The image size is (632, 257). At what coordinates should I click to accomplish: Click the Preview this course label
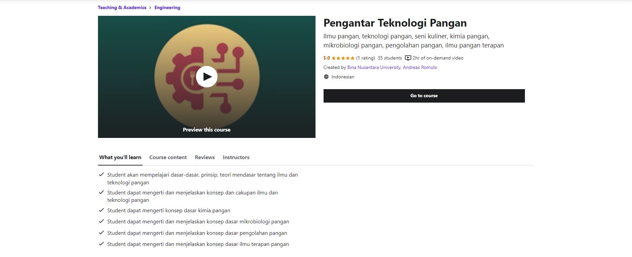[x=206, y=130]
